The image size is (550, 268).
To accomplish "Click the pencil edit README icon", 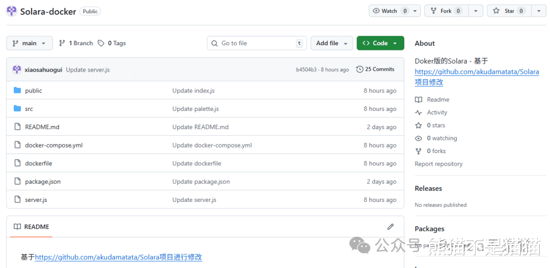I will point(391,227).
